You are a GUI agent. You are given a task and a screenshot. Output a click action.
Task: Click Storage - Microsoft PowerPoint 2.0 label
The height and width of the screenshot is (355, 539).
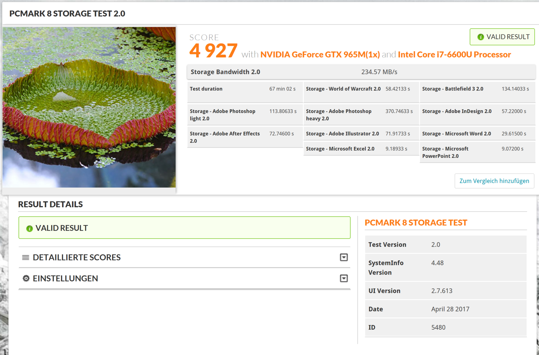point(445,152)
